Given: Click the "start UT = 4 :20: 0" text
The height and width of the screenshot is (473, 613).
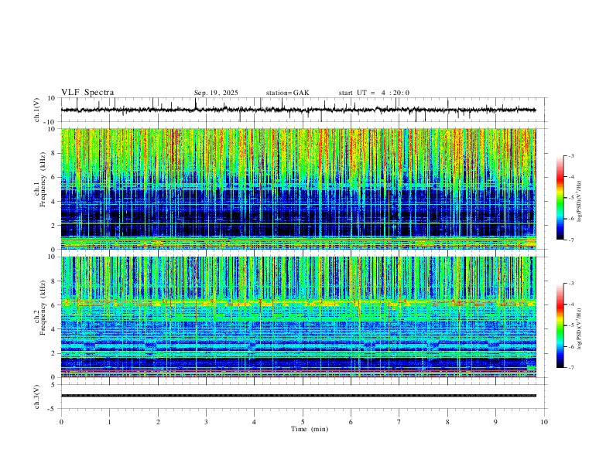Looking at the screenshot, I should coord(374,93).
